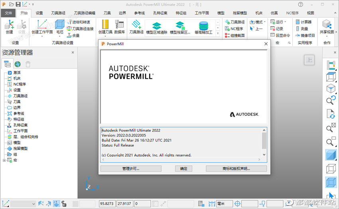Click save icon in quick access toolbar
Image resolution: width=339 pixels, height=209 pixels.
pos(18,4)
